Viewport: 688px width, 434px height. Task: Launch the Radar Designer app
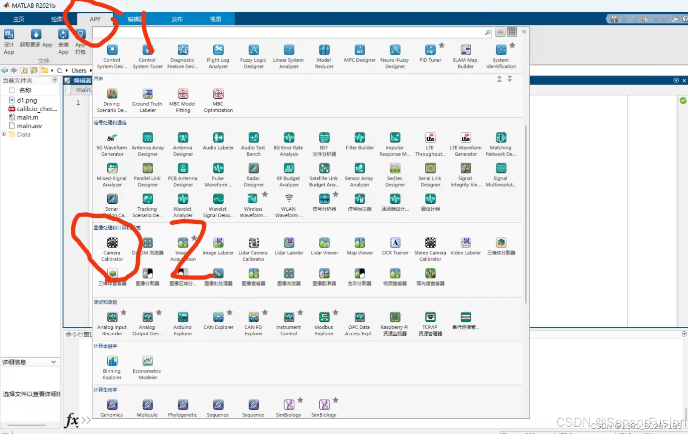coord(253,174)
